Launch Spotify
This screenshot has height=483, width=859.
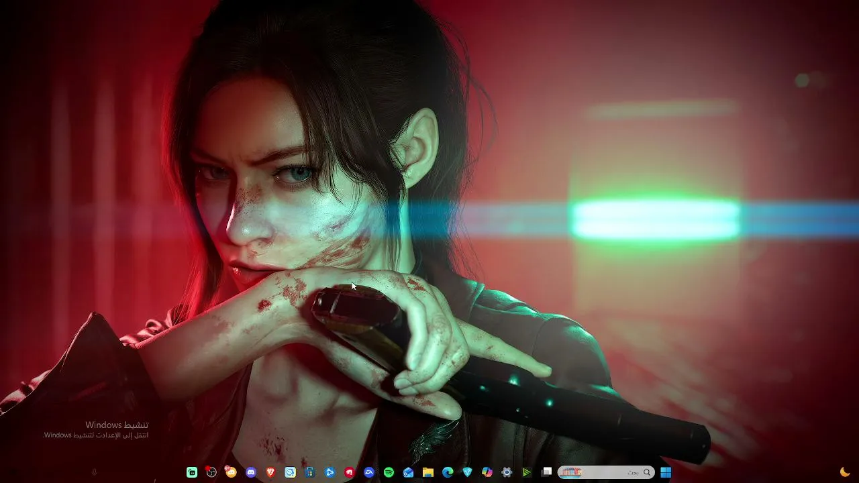(x=389, y=472)
